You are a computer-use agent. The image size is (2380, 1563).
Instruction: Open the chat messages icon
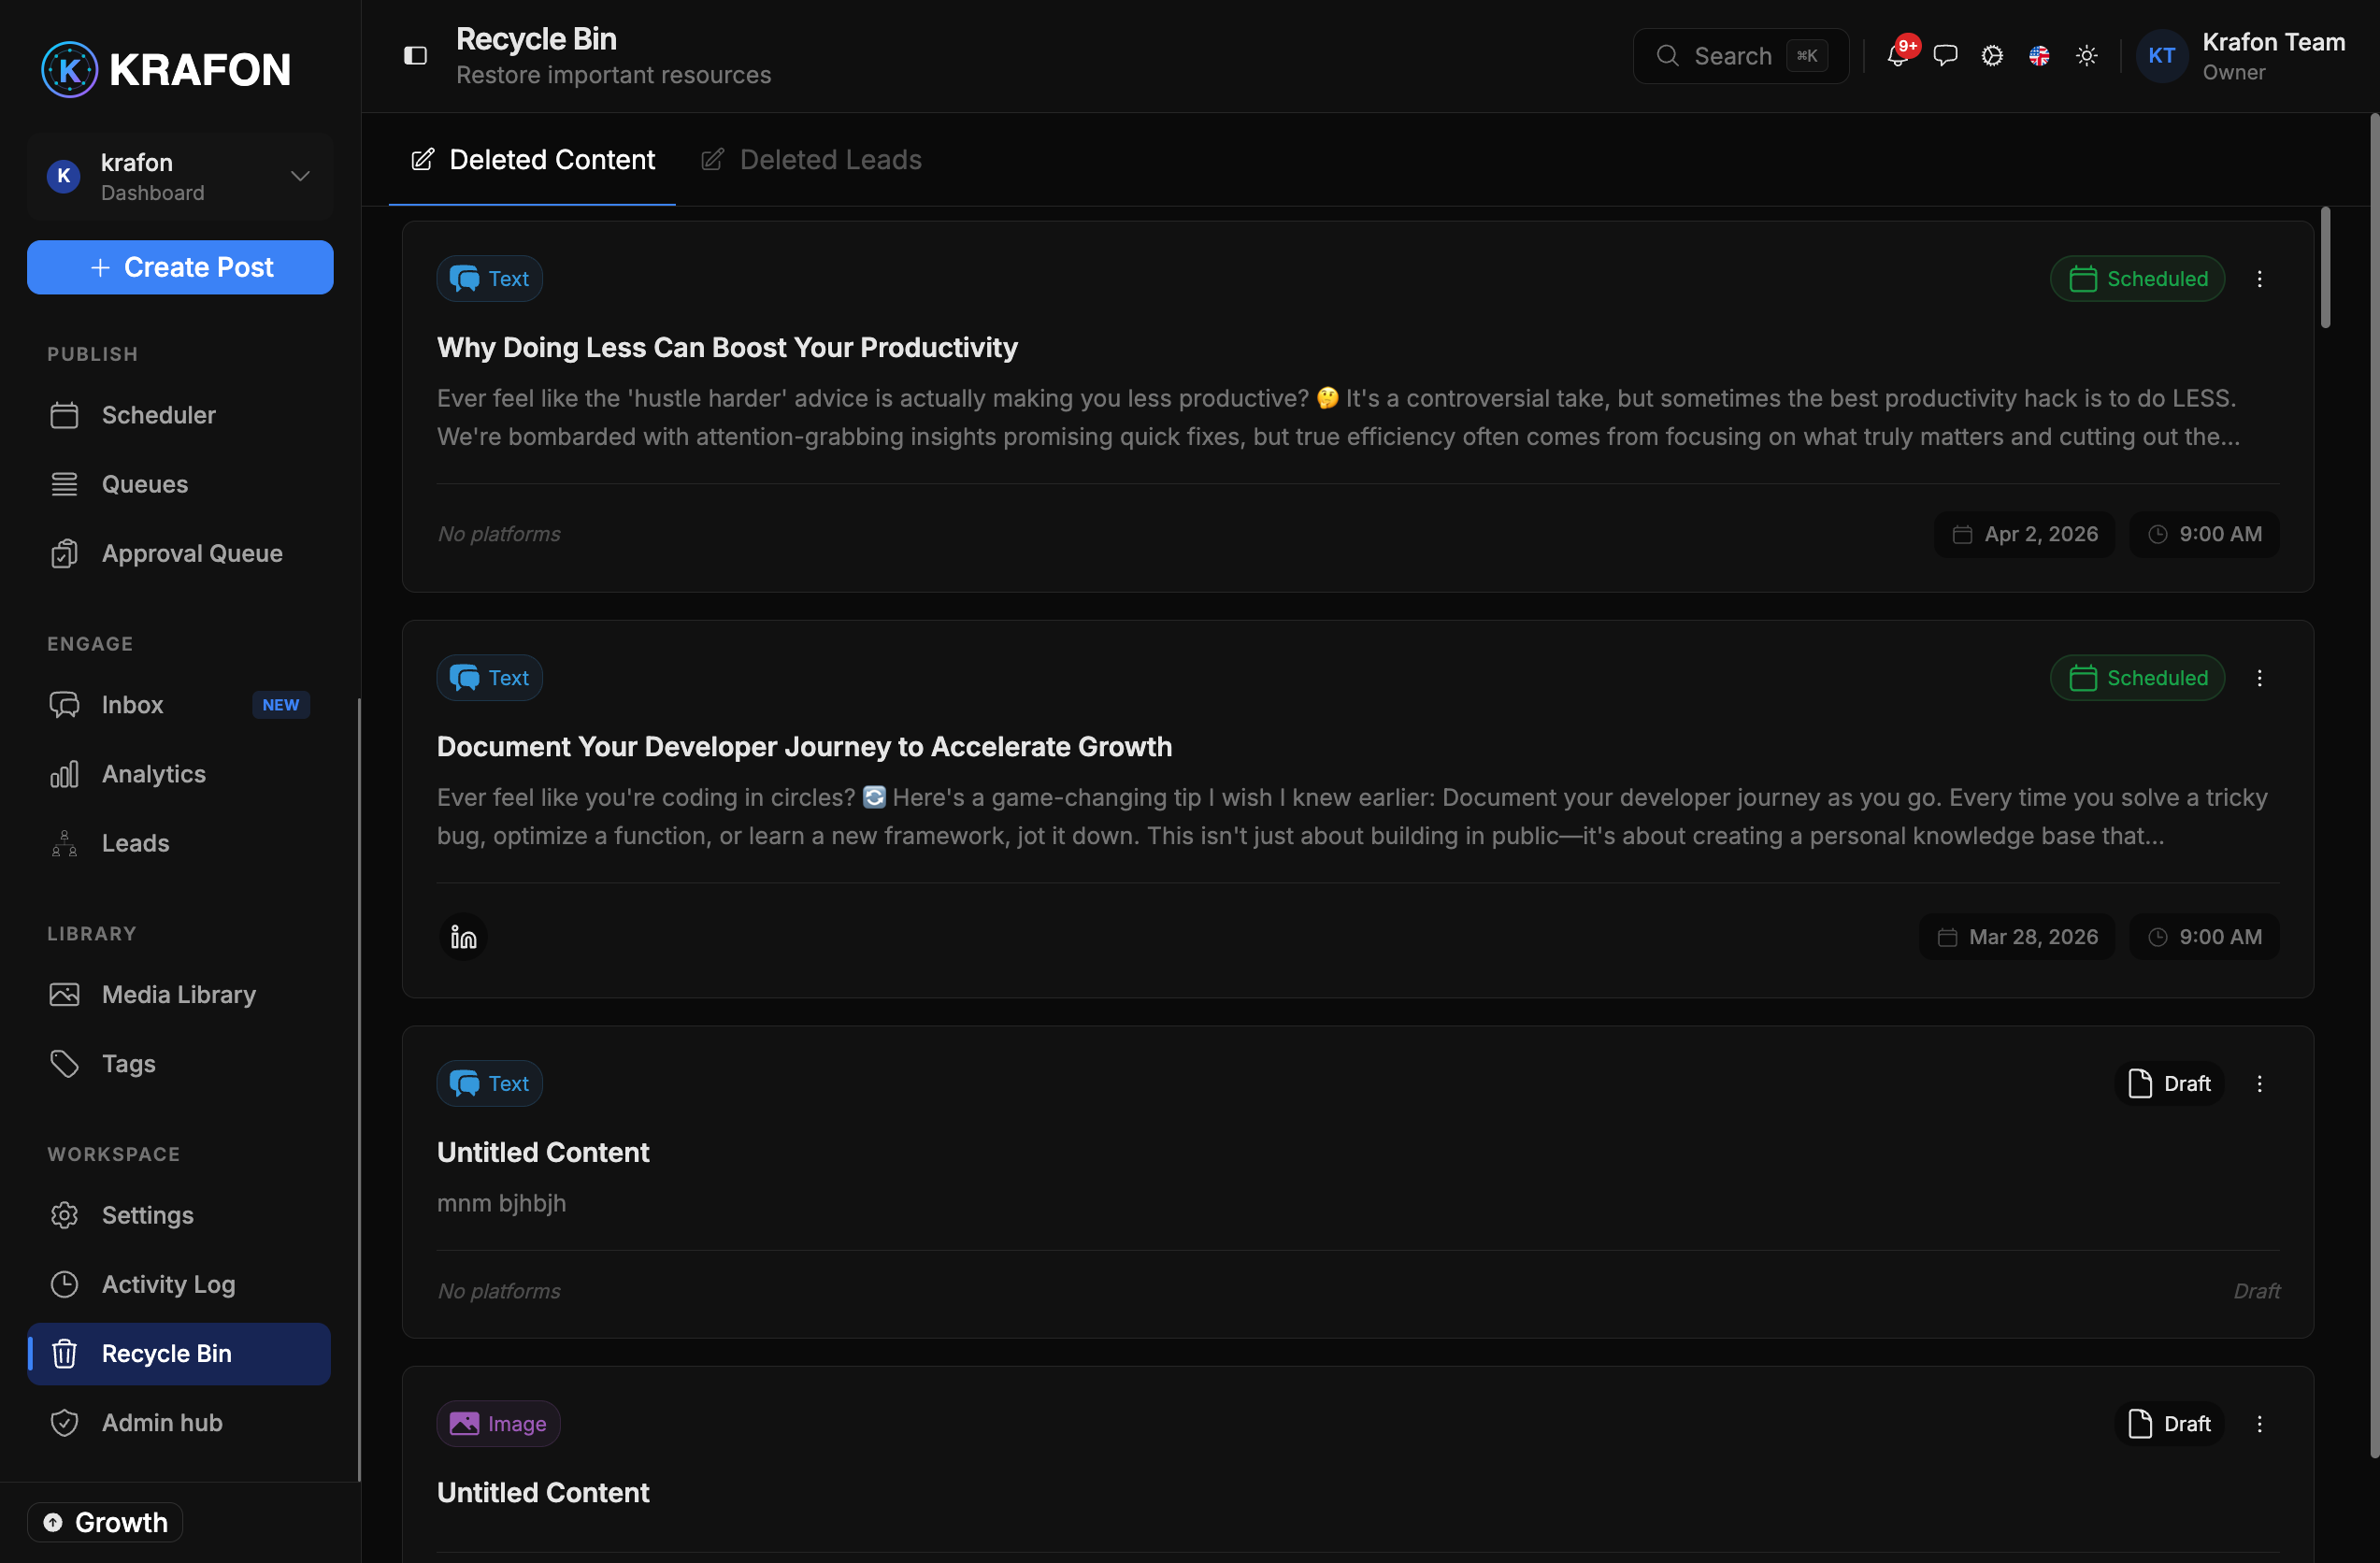pyautogui.click(x=1945, y=56)
